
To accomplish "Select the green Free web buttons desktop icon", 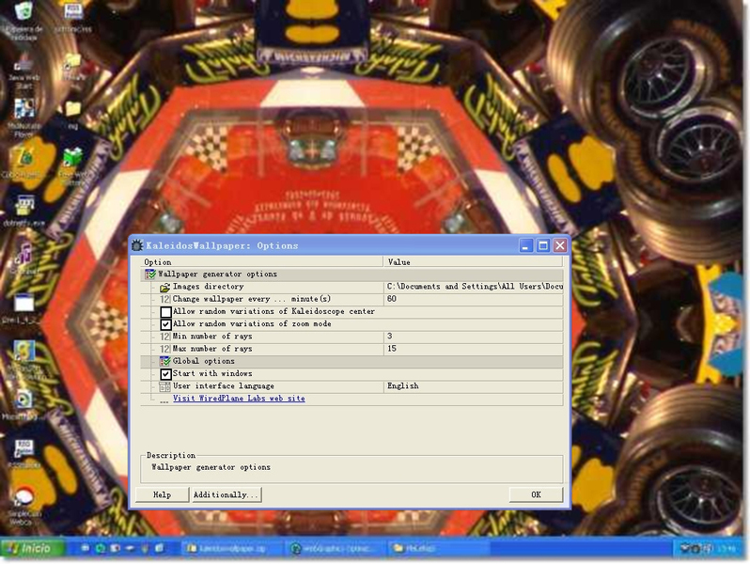I will click(71, 165).
